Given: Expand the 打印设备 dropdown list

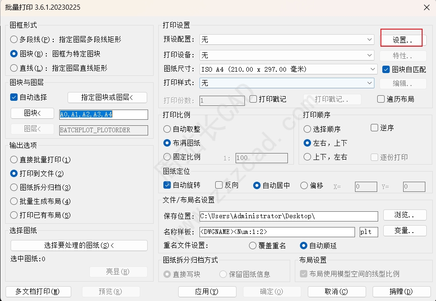Looking at the screenshot, I should (x=287, y=55).
